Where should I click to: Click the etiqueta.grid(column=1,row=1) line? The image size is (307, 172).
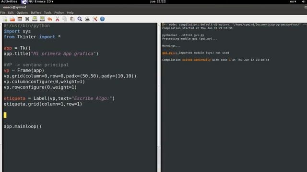coord(43,104)
